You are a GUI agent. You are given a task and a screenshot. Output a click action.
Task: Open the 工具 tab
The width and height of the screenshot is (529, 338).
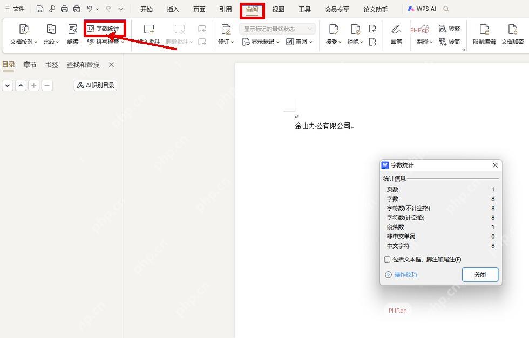click(x=304, y=10)
